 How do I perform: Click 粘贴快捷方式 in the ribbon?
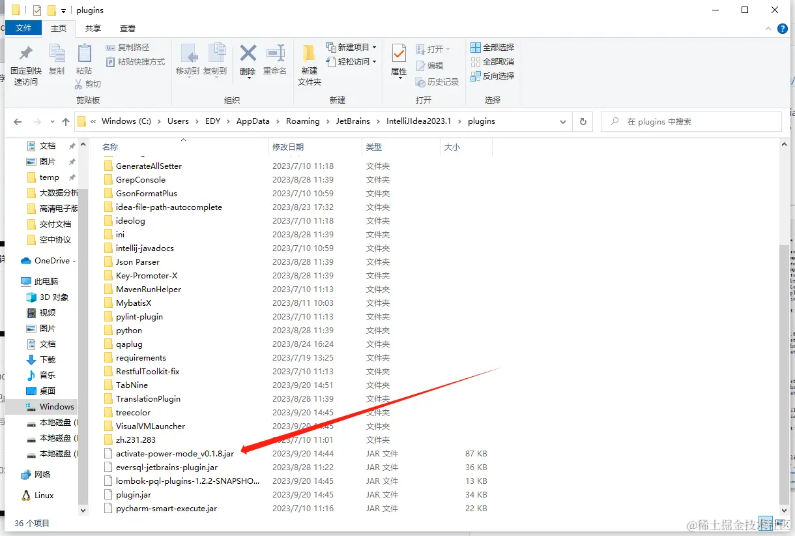pos(135,62)
